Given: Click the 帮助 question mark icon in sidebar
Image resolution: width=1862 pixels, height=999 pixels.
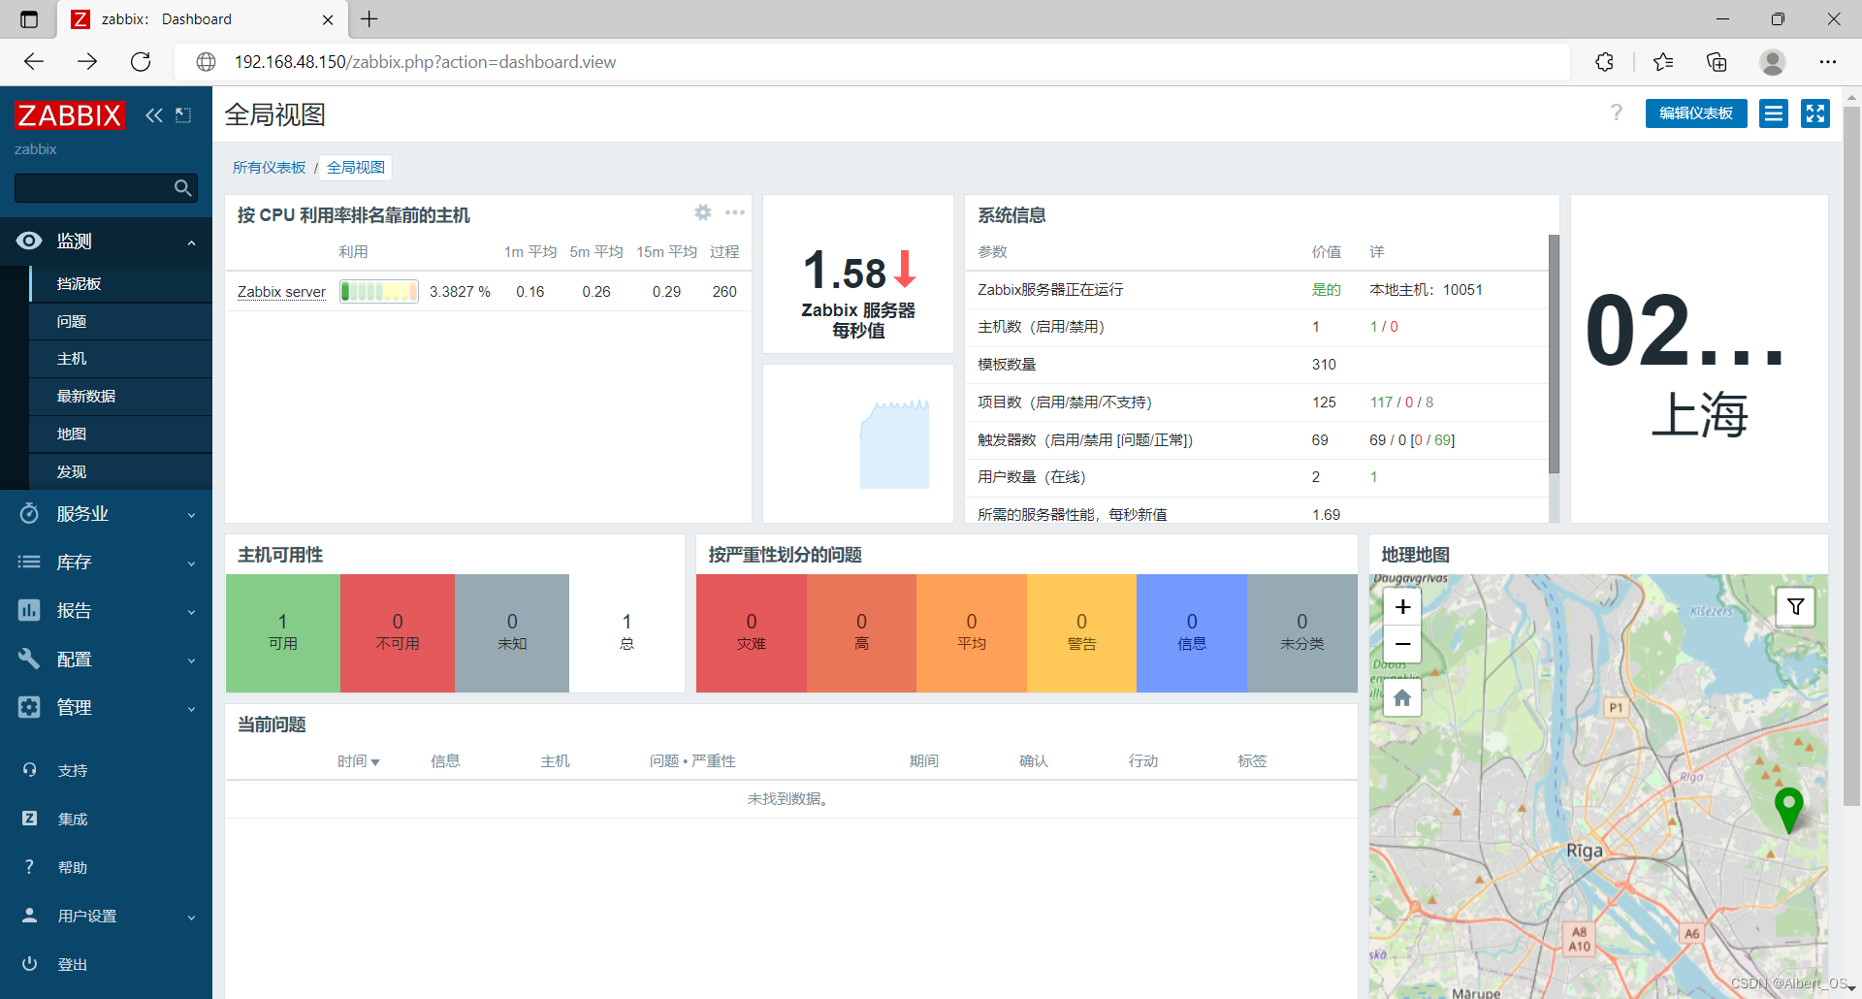Looking at the screenshot, I should tap(29, 867).
